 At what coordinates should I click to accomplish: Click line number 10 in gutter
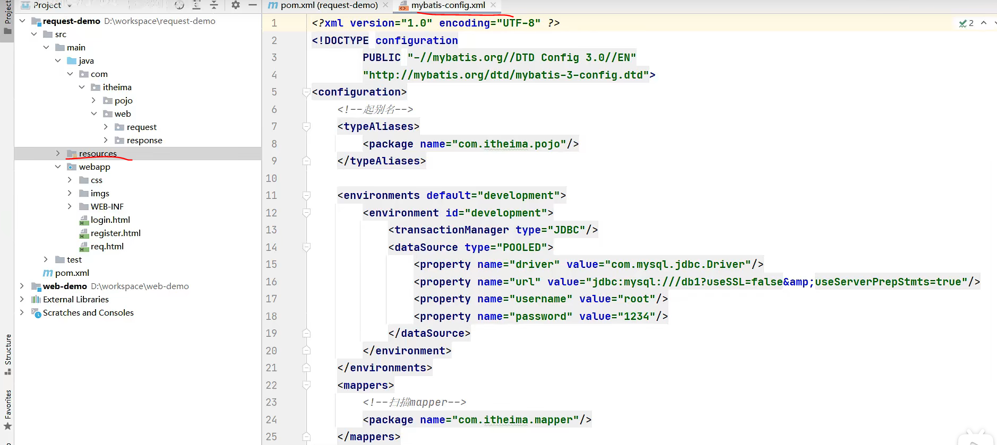271,178
